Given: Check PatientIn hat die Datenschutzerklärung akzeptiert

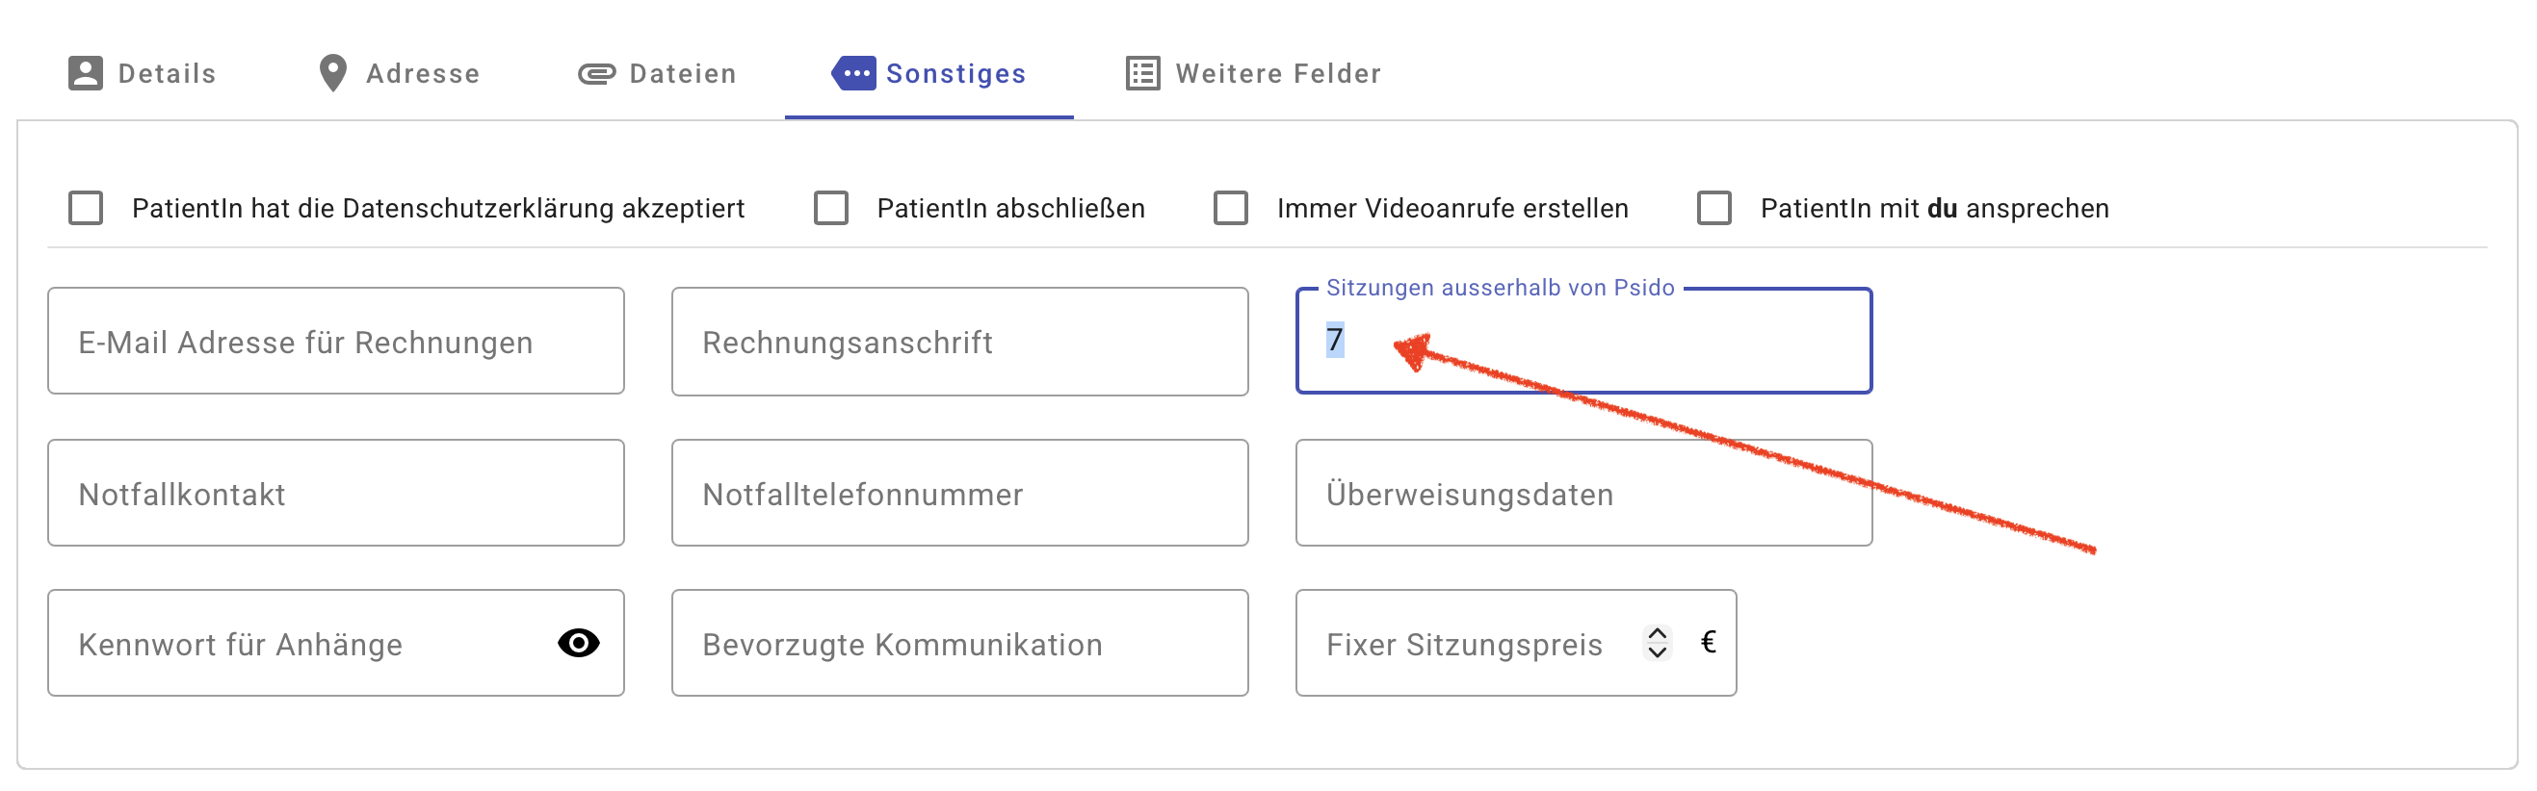Looking at the screenshot, I should point(86,209).
